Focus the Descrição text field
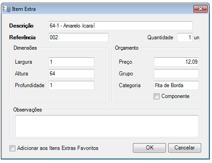 (x=120, y=26)
